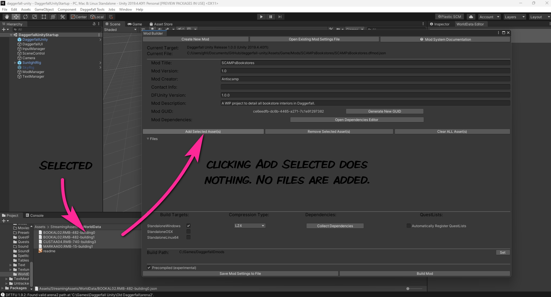Image resolution: width=551 pixels, height=297 pixels.
Task: Step one frame forward
Action: 280,17
